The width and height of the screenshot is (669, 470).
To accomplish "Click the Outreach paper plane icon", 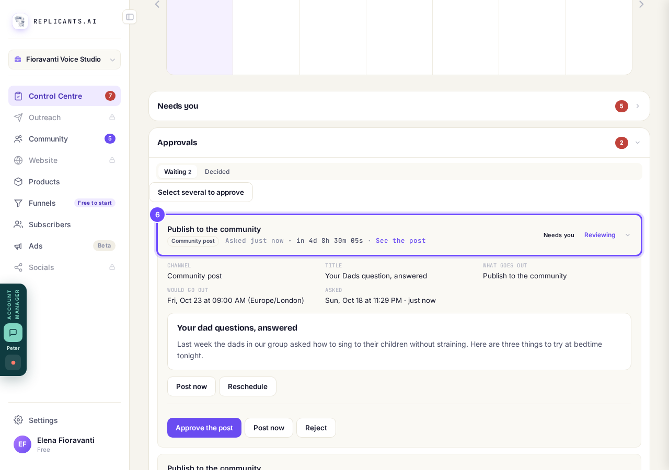I will coord(18,118).
